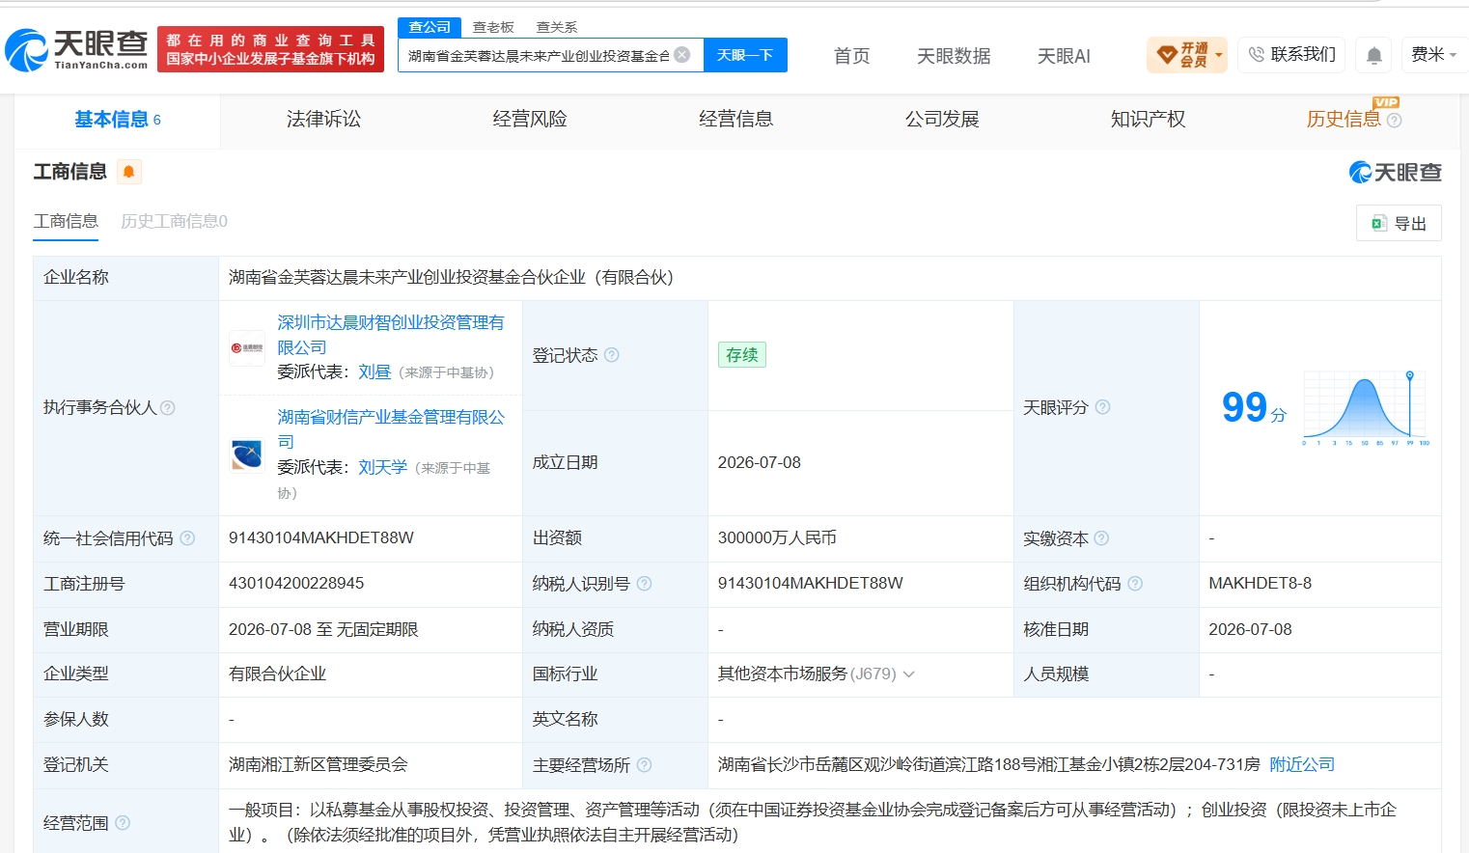Select the 工商信息 sub-tab
Image resolution: width=1469 pixels, height=853 pixels.
66,221
